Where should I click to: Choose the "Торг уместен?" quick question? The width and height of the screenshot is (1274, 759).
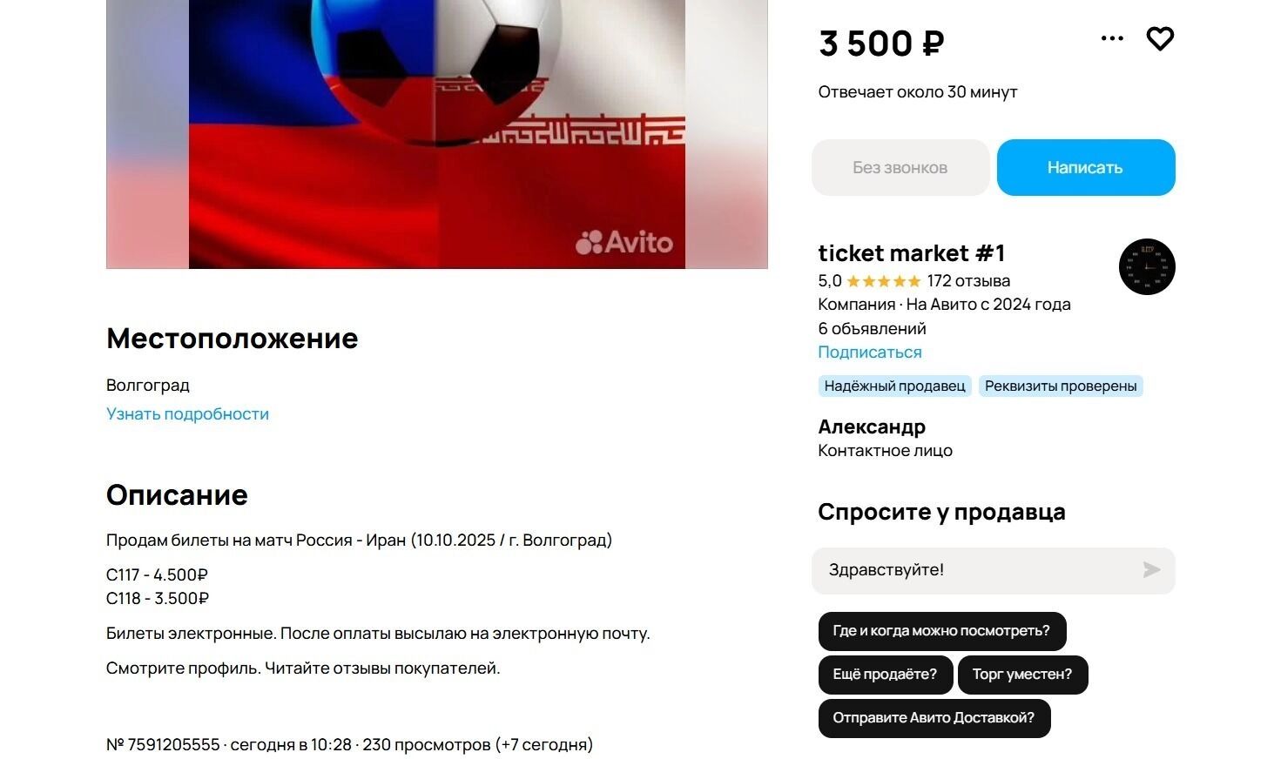pos(1022,675)
